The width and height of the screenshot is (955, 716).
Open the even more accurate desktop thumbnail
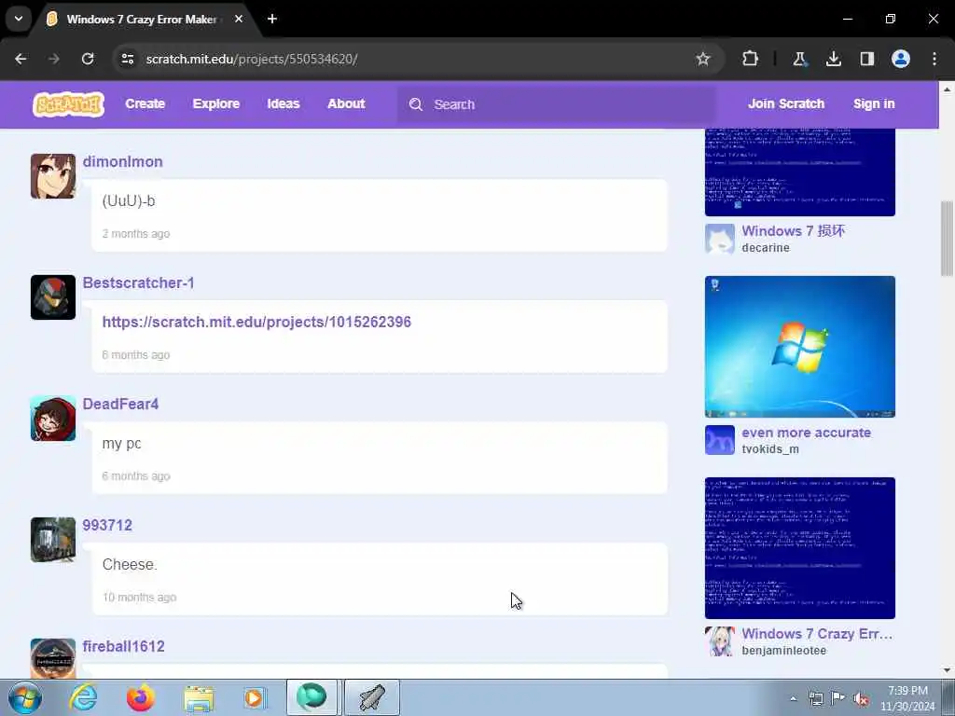tap(799, 347)
